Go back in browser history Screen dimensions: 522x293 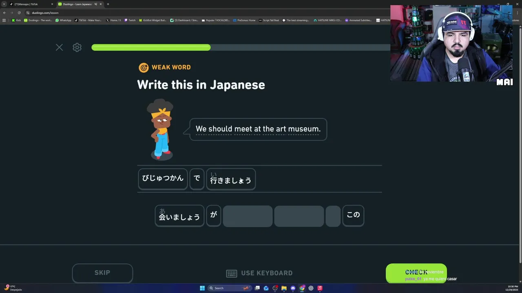click(x=4, y=13)
